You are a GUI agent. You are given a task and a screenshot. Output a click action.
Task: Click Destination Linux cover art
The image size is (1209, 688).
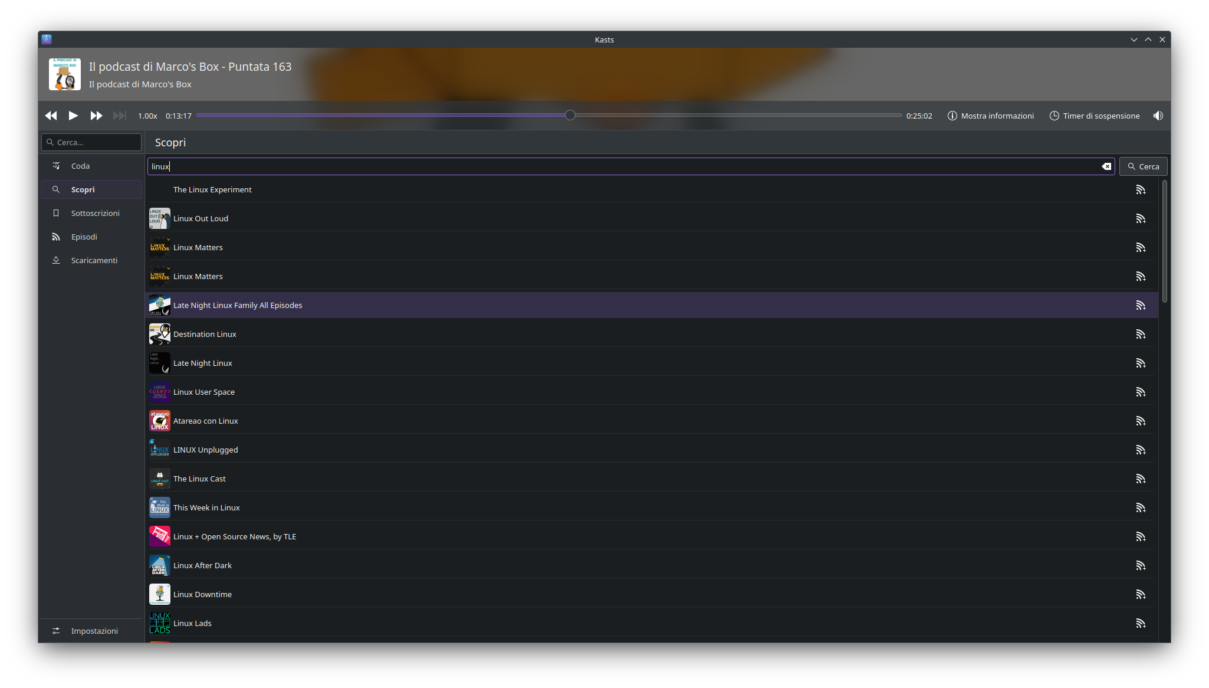(160, 334)
